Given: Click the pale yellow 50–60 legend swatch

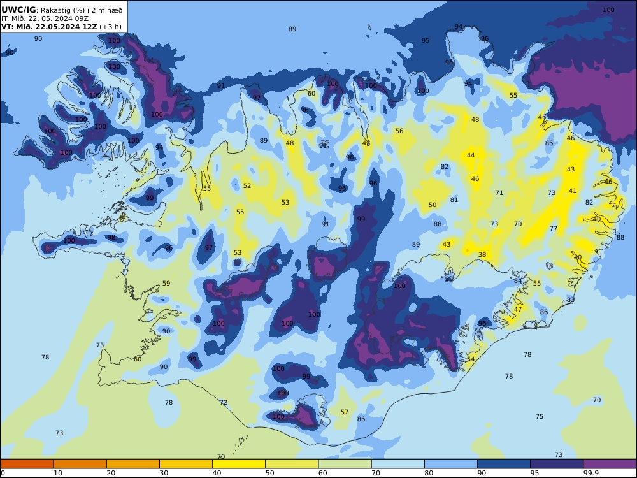Looking at the screenshot, I should click(x=292, y=464).
